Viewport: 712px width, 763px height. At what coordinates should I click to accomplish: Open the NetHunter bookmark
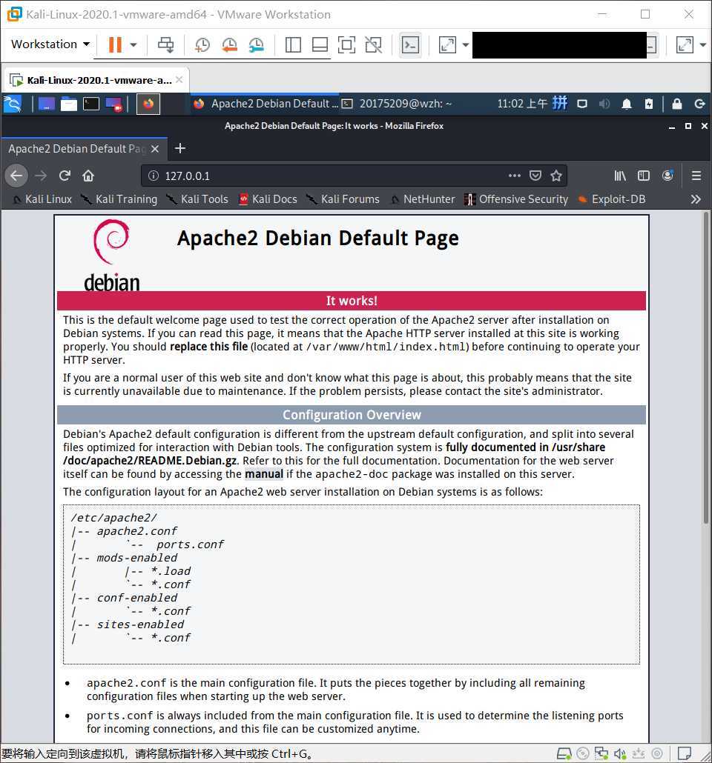(423, 199)
